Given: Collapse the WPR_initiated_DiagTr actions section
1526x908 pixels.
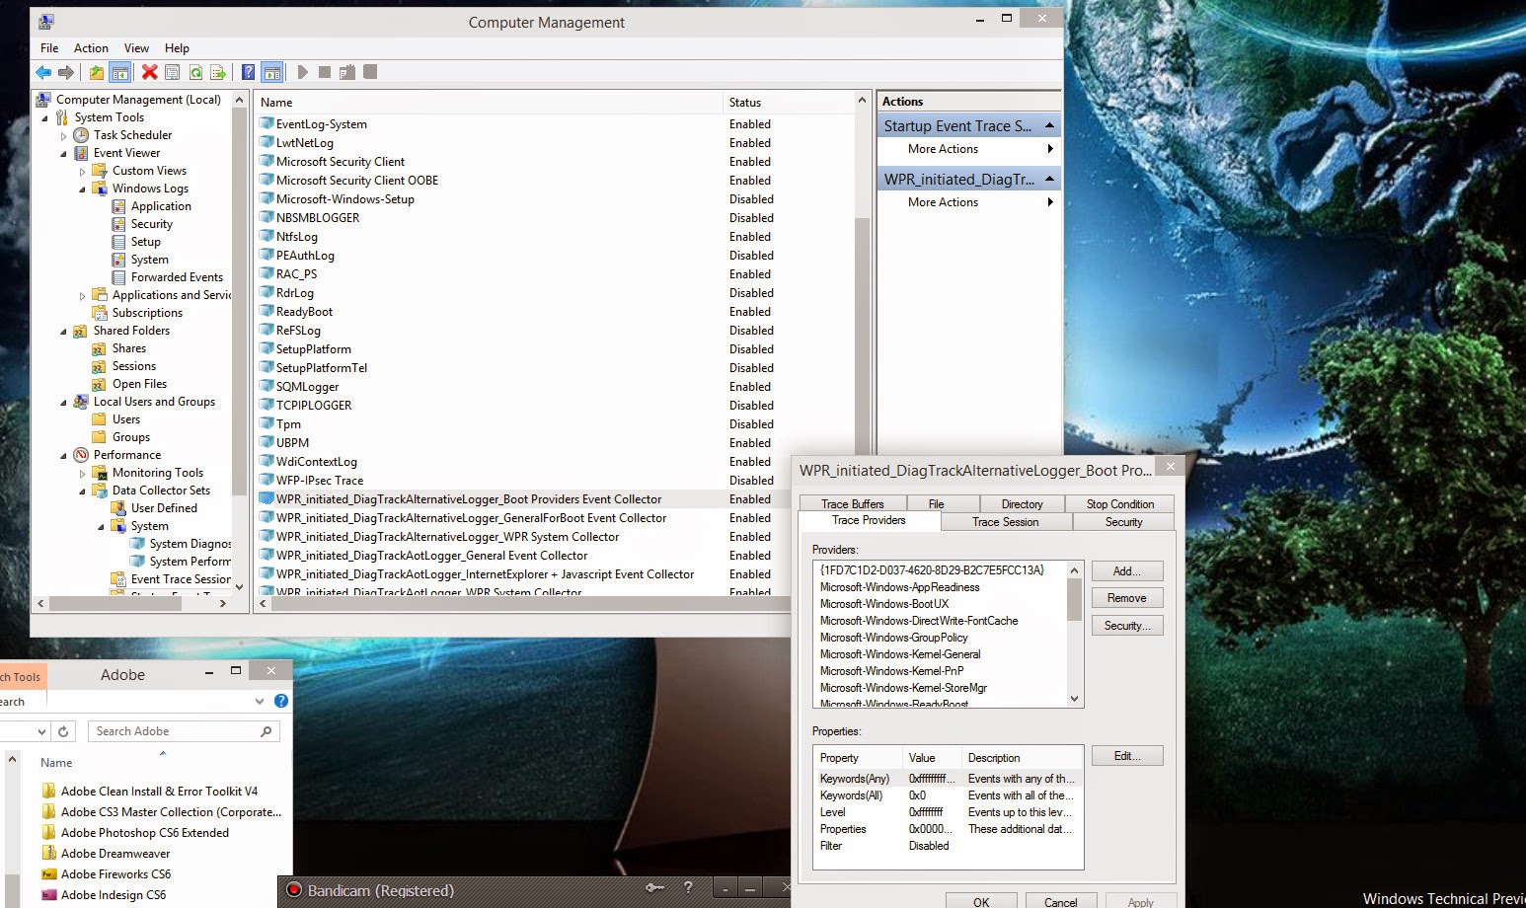Looking at the screenshot, I should point(1049,179).
